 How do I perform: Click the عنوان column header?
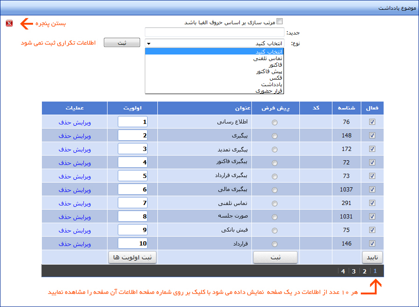204,108
